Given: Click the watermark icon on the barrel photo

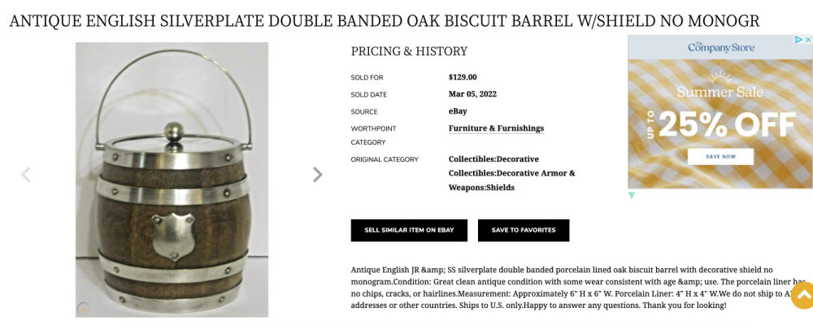Looking at the screenshot, I should pos(84,308).
